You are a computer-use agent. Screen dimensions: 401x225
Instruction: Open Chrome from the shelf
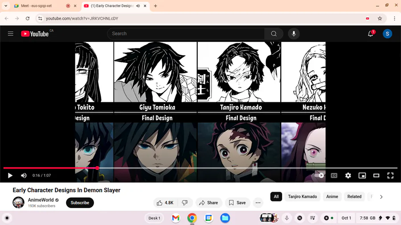tap(192, 218)
